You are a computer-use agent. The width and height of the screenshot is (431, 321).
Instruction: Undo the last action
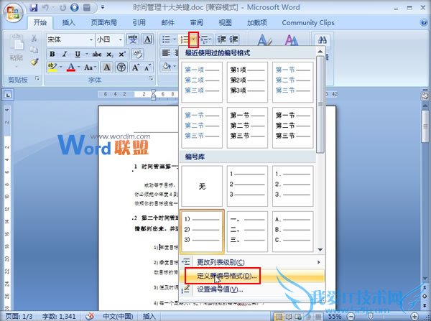click(x=46, y=7)
